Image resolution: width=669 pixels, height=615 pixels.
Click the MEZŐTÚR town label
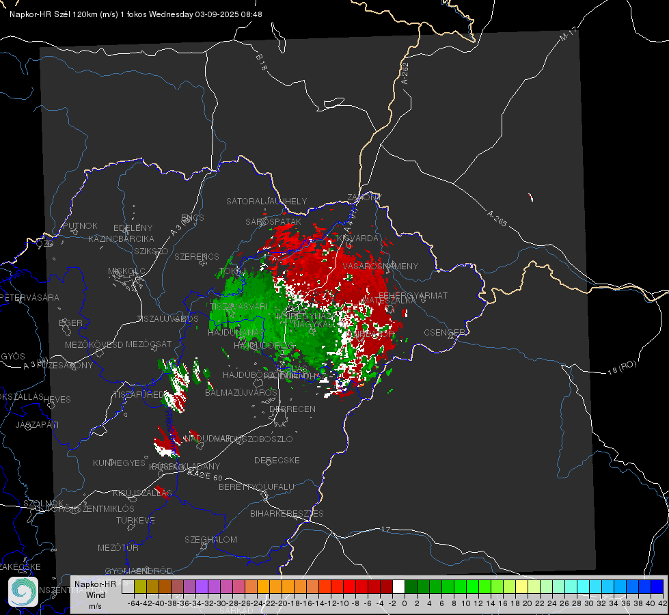[118, 547]
